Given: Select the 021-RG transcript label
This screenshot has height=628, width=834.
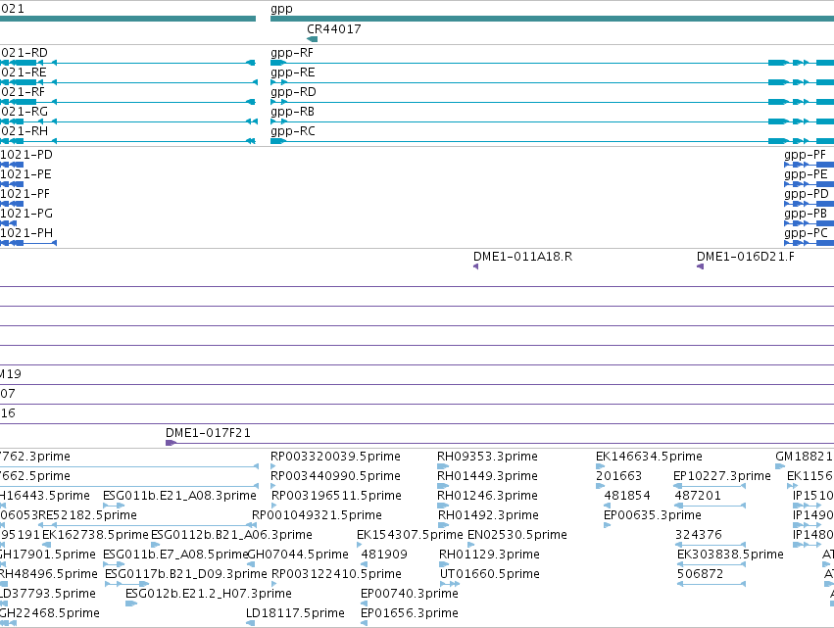Looking at the screenshot, I should click(x=24, y=112).
